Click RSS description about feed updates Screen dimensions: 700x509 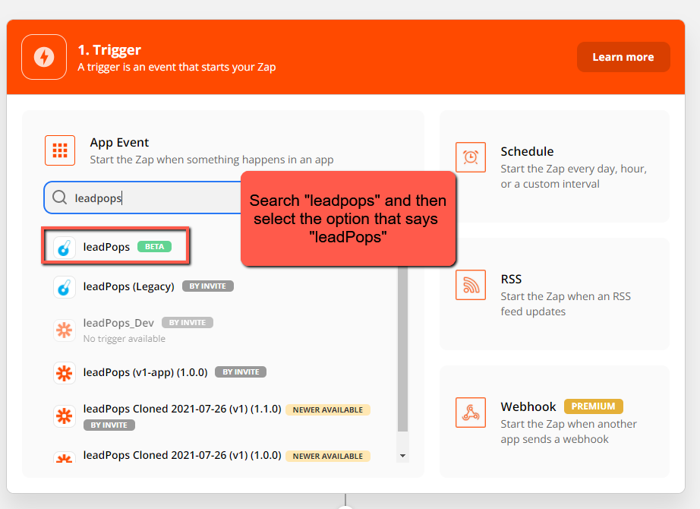pos(566,304)
